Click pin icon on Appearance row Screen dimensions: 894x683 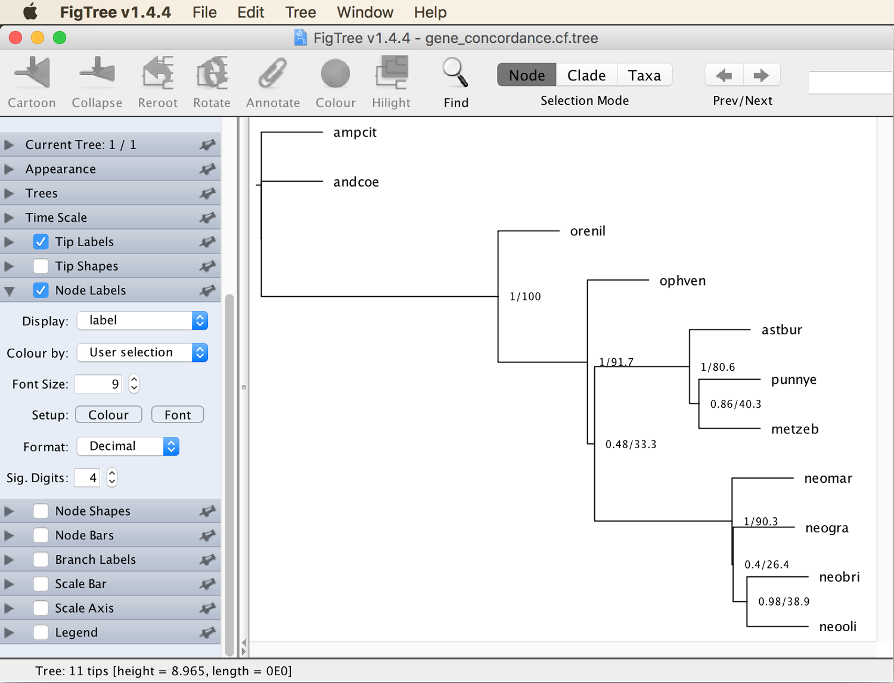(207, 169)
